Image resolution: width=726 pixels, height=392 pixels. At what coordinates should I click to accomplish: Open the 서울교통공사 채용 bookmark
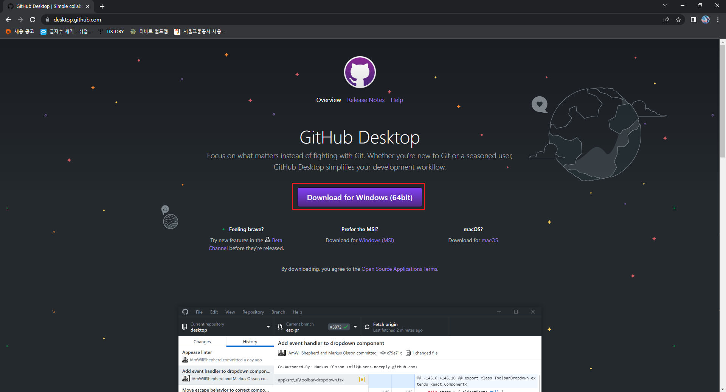click(x=200, y=32)
